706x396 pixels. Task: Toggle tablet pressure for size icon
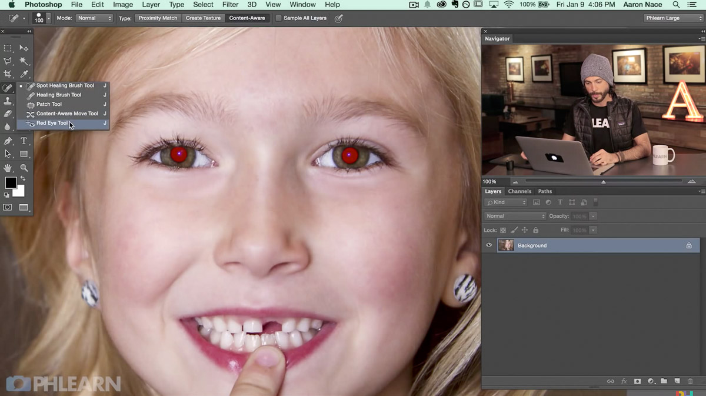(339, 18)
